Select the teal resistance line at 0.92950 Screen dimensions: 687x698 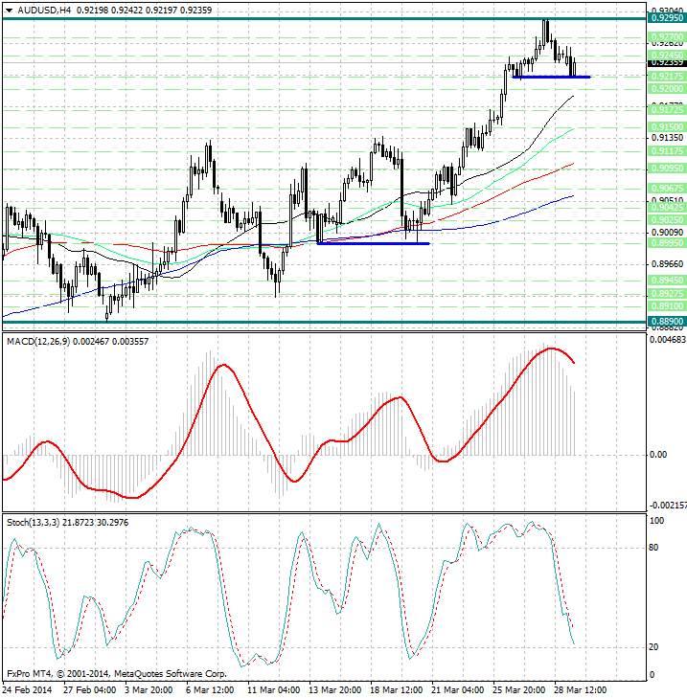[x=324, y=19]
